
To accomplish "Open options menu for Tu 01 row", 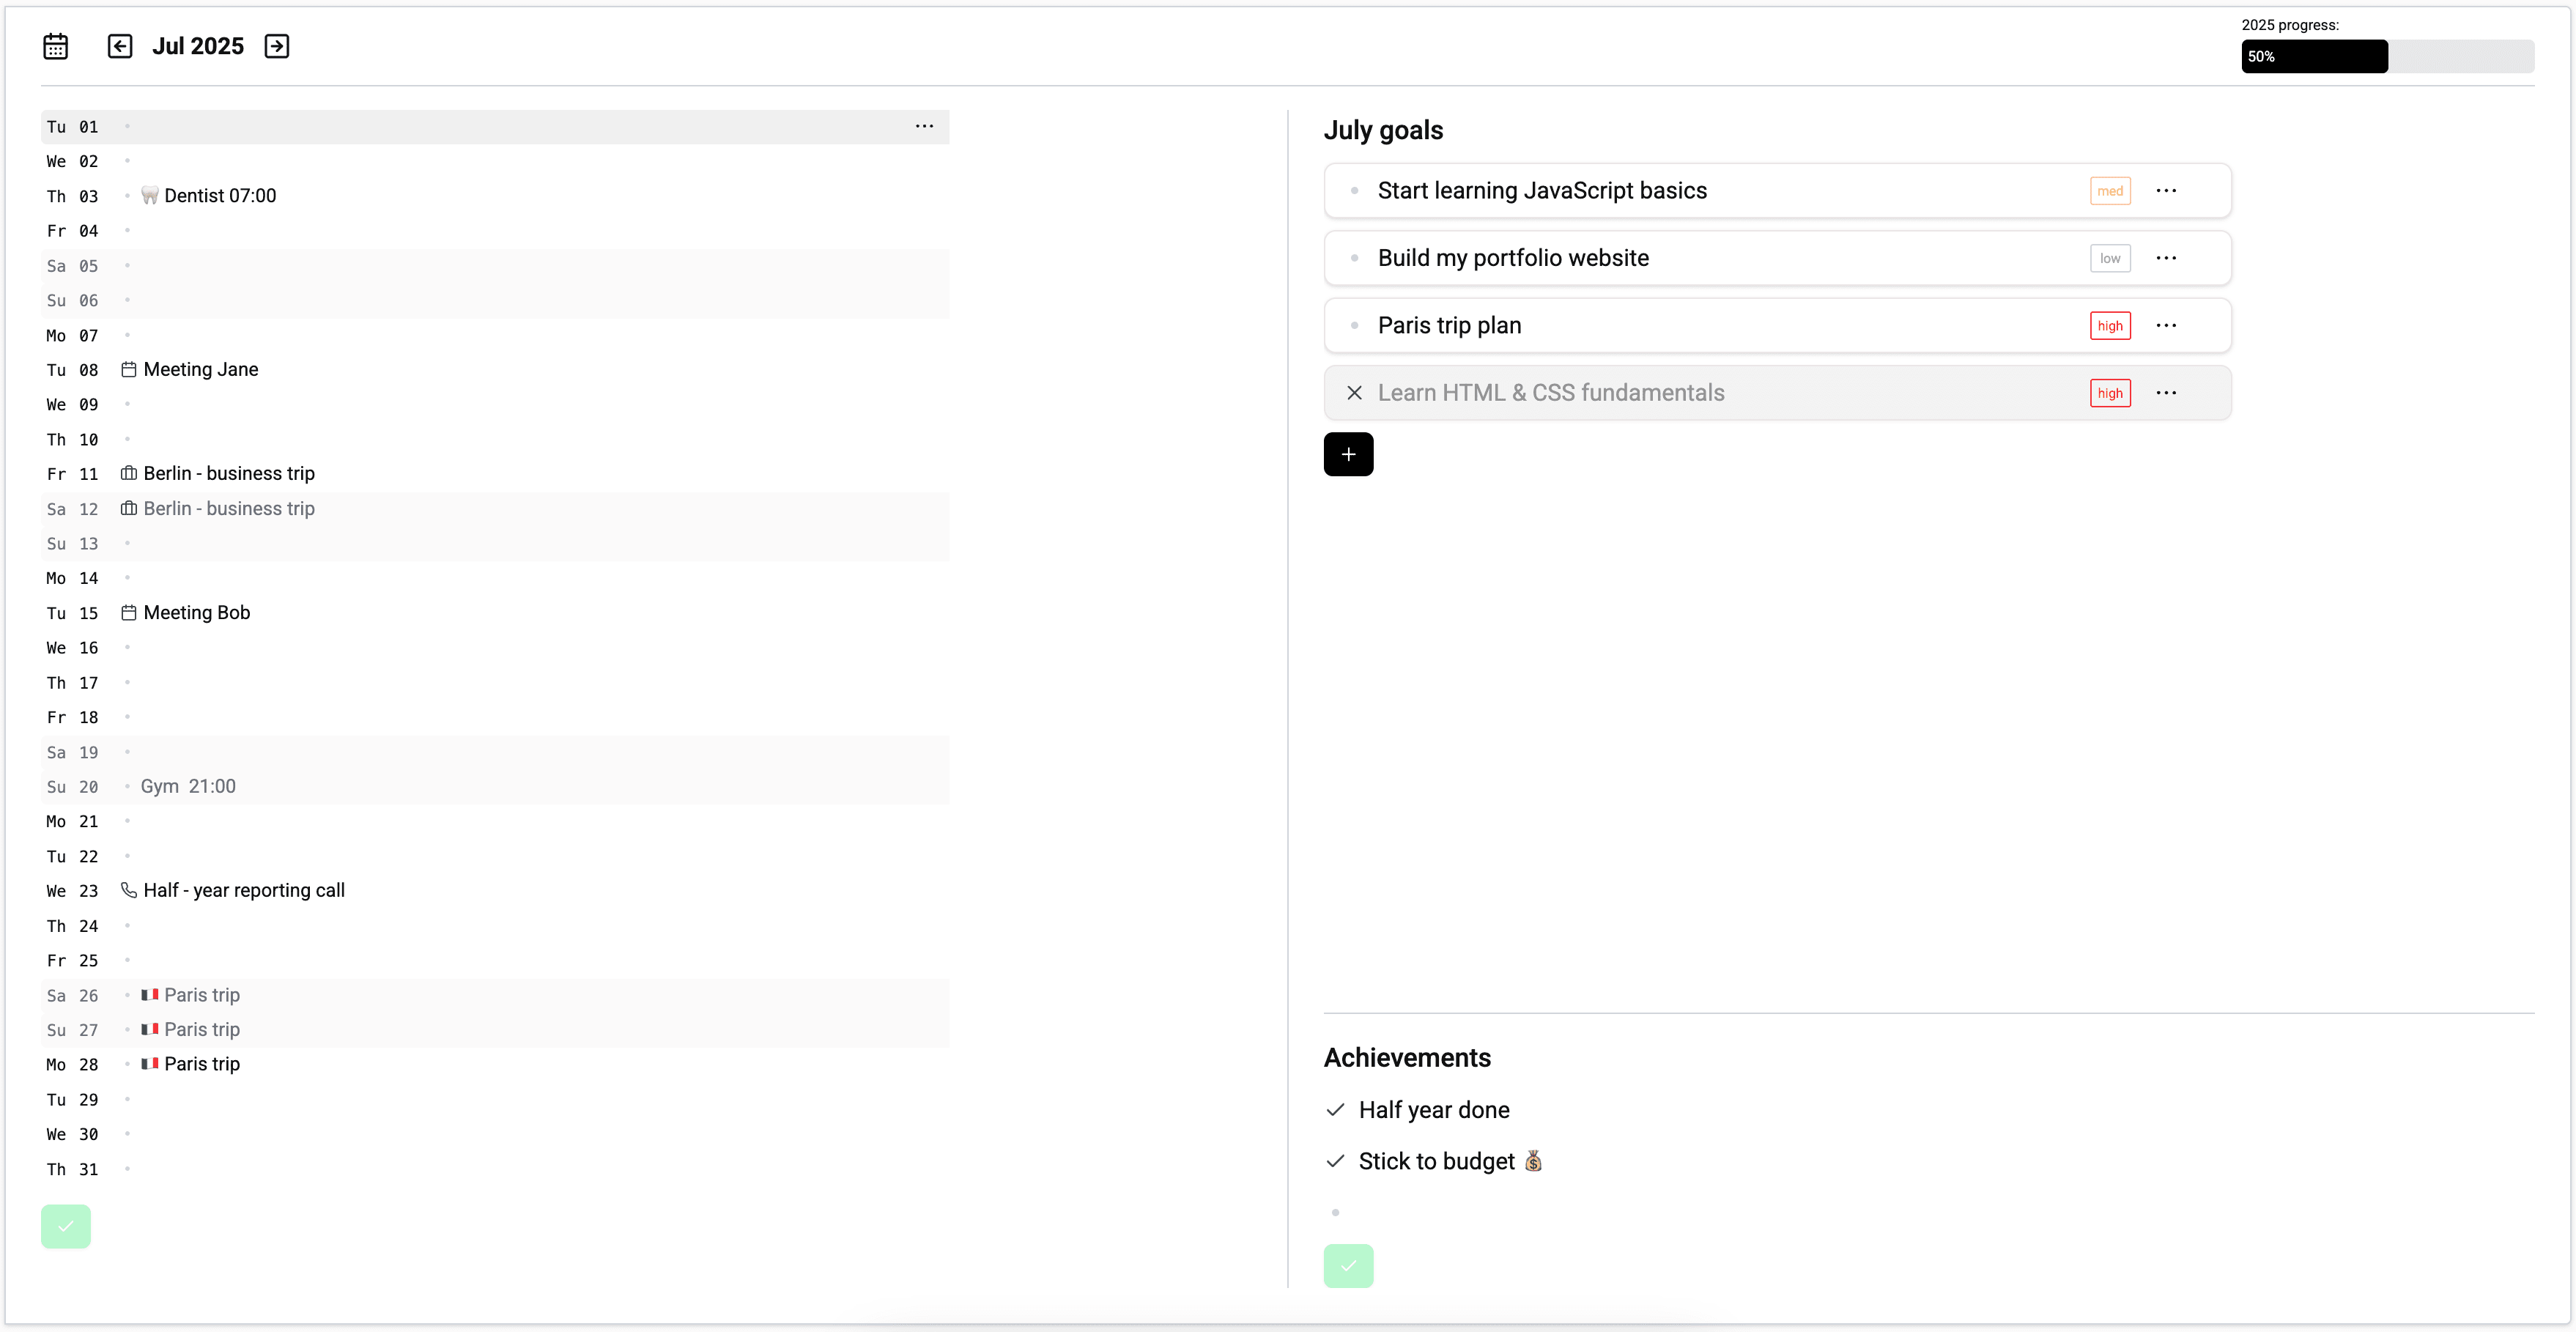I will tap(924, 126).
